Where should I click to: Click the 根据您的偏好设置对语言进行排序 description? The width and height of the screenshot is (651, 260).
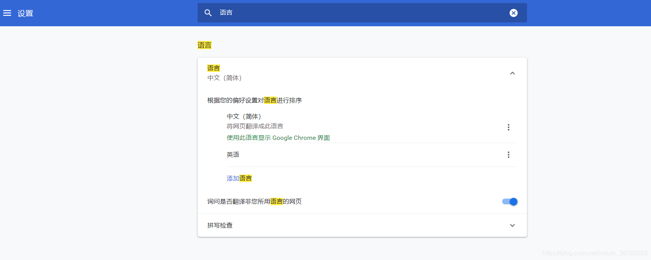pyautogui.click(x=255, y=100)
